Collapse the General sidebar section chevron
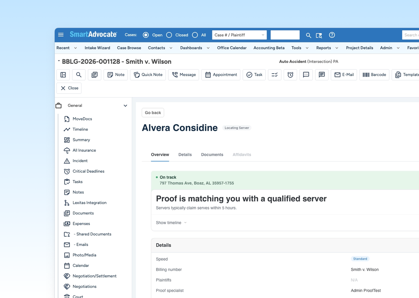This screenshot has width=419, height=298. [x=125, y=106]
